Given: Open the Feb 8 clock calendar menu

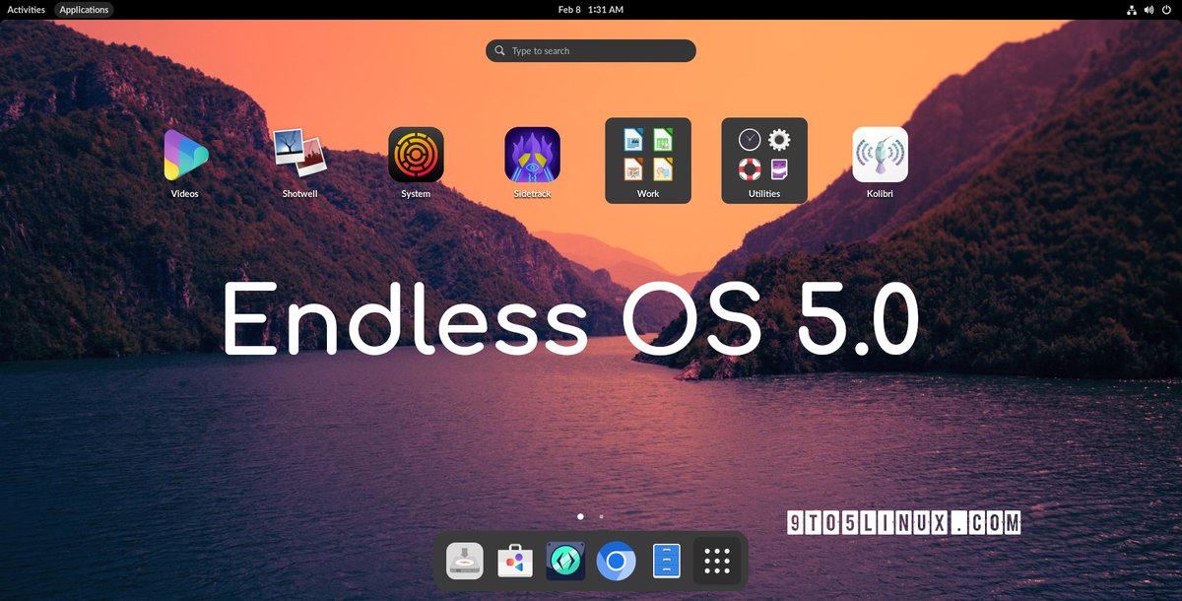Looking at the screenshot, I should [591, 9].
